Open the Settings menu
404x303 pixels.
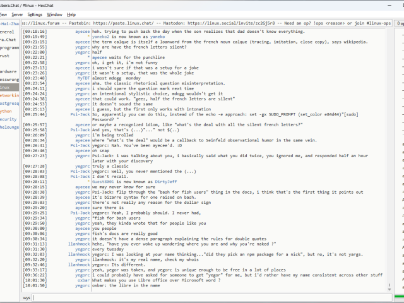point(35,14)
